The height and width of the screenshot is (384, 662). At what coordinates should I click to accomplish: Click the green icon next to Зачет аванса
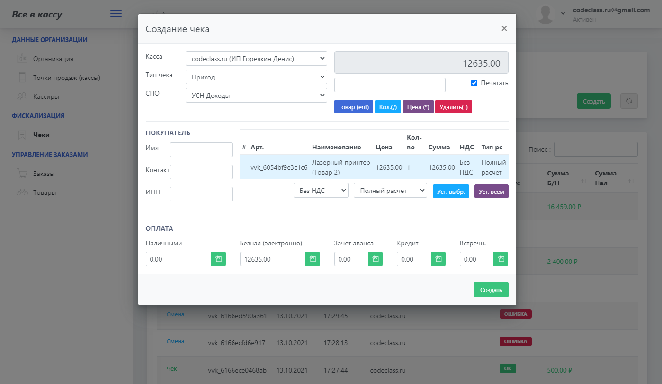(375, 259)
